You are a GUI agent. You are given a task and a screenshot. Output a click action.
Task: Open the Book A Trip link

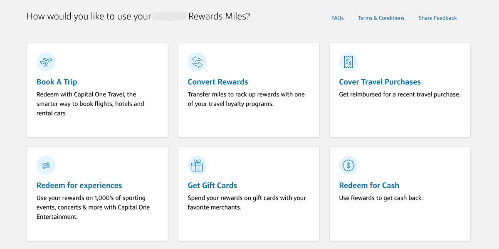point(57,82)
